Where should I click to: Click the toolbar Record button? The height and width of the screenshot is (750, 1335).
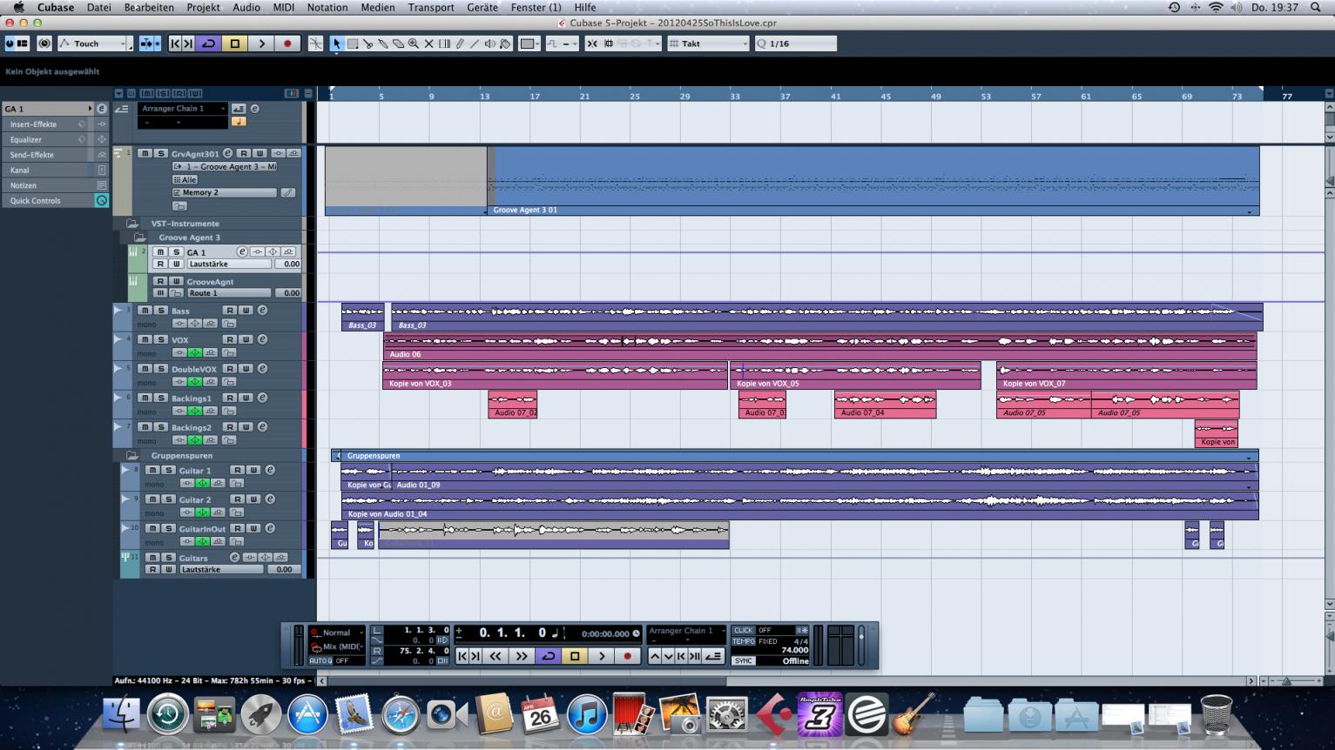click(x=287, y=44)
